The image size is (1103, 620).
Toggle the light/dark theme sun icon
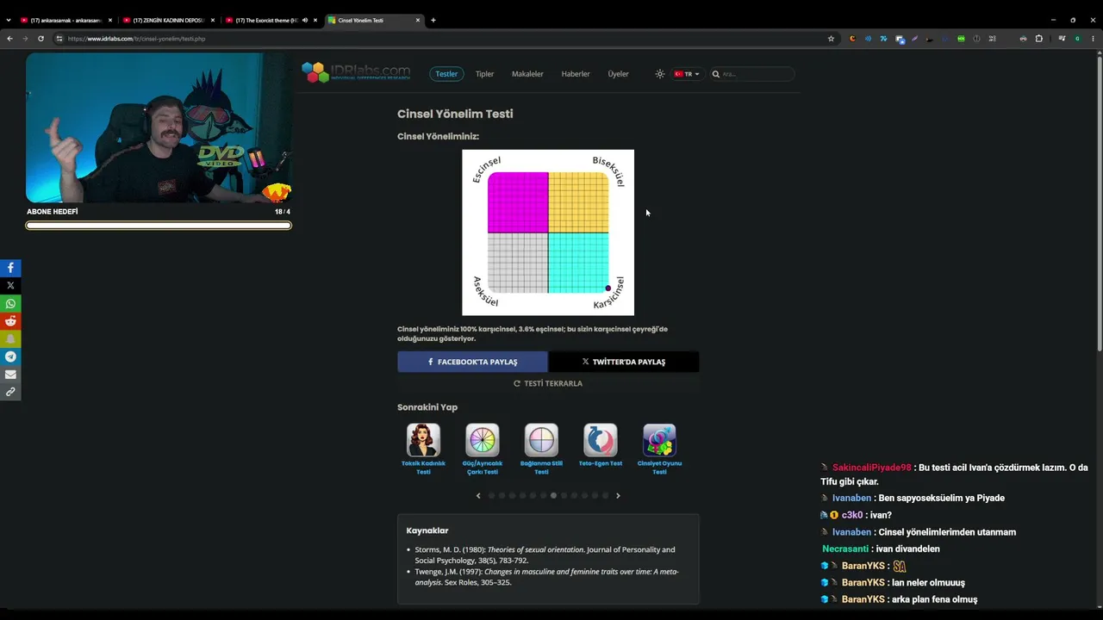[660, 74]
